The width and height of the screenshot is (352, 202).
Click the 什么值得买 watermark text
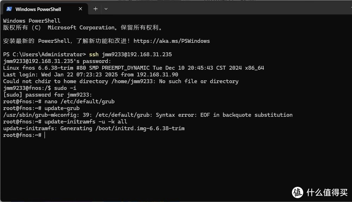[x=327, y=192]
